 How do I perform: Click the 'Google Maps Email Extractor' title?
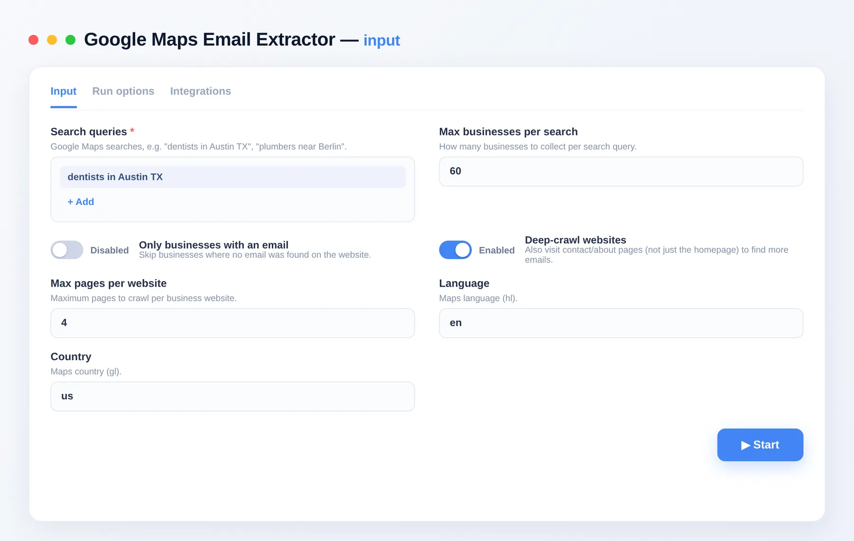click(x=210, y=39)
